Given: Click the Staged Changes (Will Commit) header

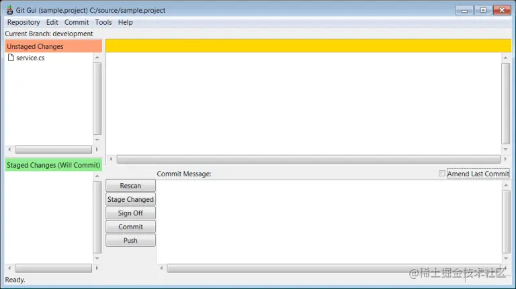Looking at the screenshot, I should tap(53, 165).
